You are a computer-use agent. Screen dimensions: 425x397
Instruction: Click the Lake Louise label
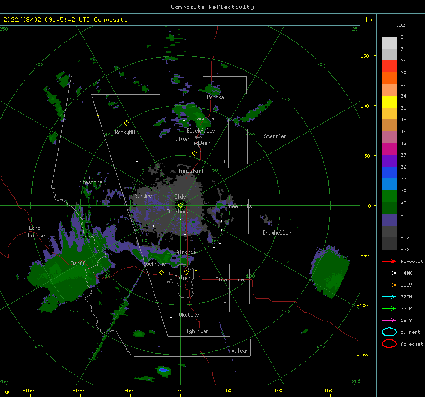click(36, 232)
